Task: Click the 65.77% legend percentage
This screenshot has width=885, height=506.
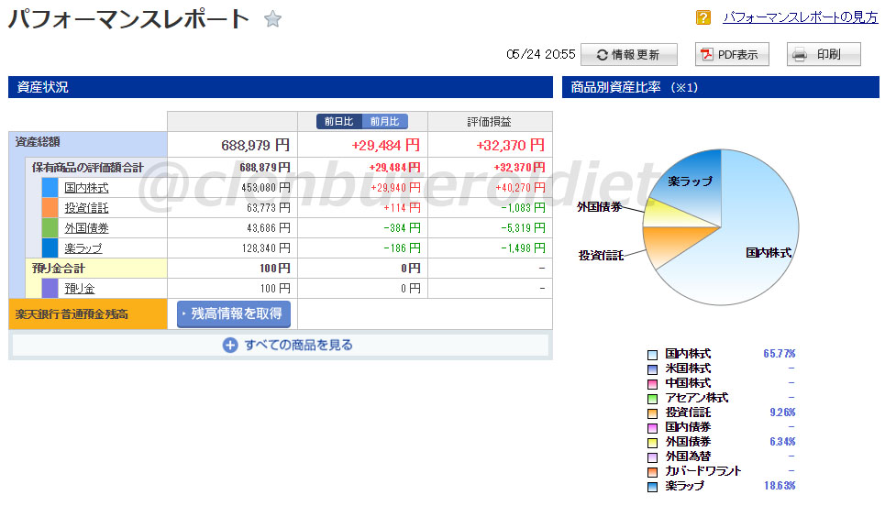Action: (x=780, y=354)
